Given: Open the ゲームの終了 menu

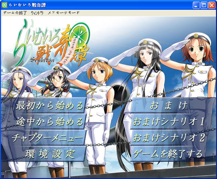Looking at the screenshot, I should pos(15,13).
